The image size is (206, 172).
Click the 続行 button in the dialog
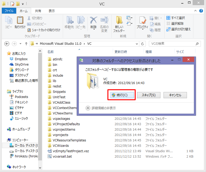click(121, 95)
